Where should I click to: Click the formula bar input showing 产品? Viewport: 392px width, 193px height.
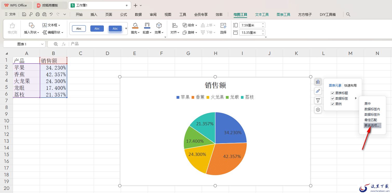click(230, 44)
